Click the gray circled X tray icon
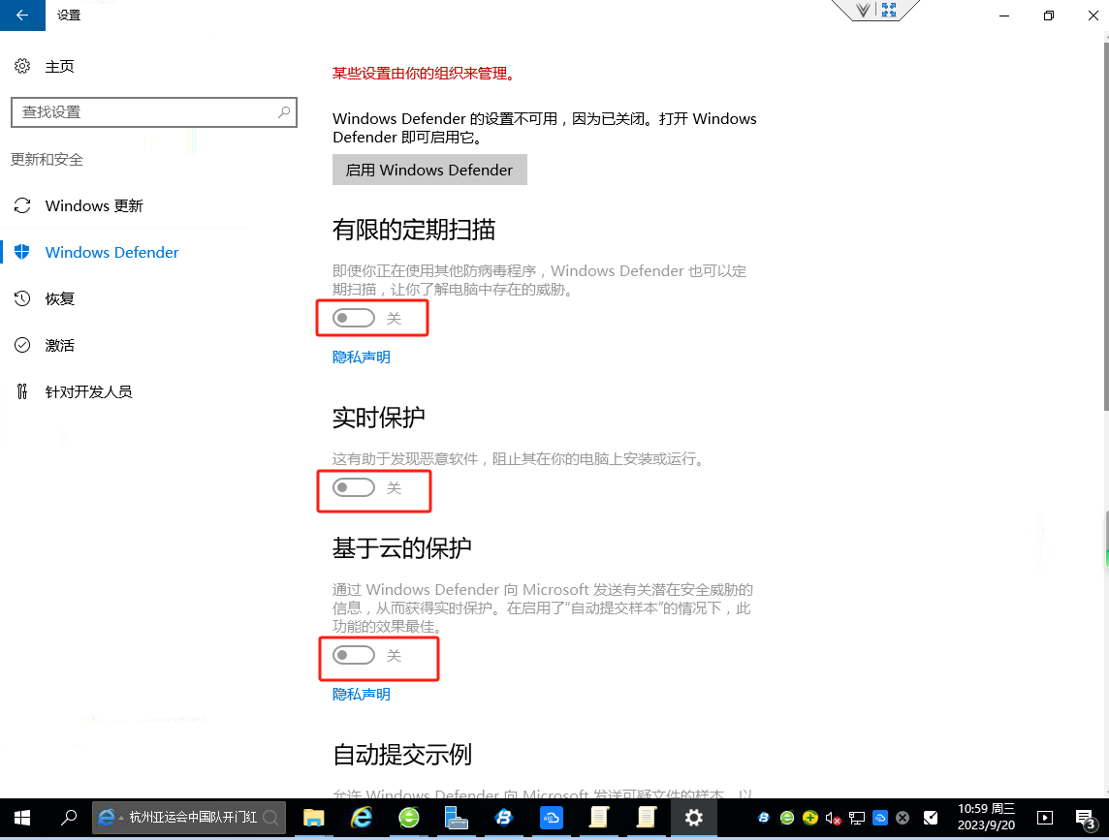This screenshot has width=1109, height=840. (x=903, y=818)
